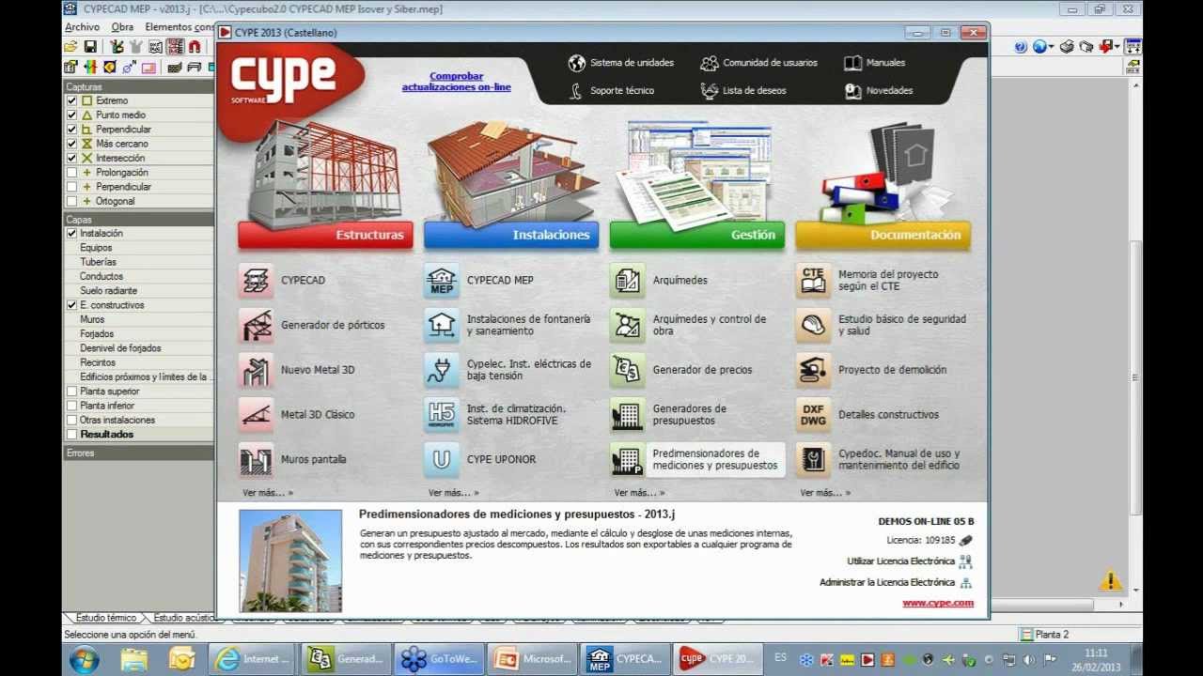Toggle the Planta superior layer checkbox
Image resolution: width=1203 pixels, height=676 pixels.
[71, 392]
